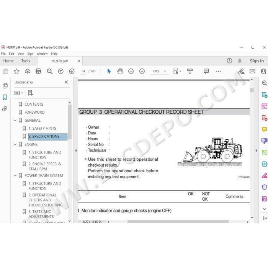
Task: Open Fill & Sign pen icon
Action: [265, 175]
